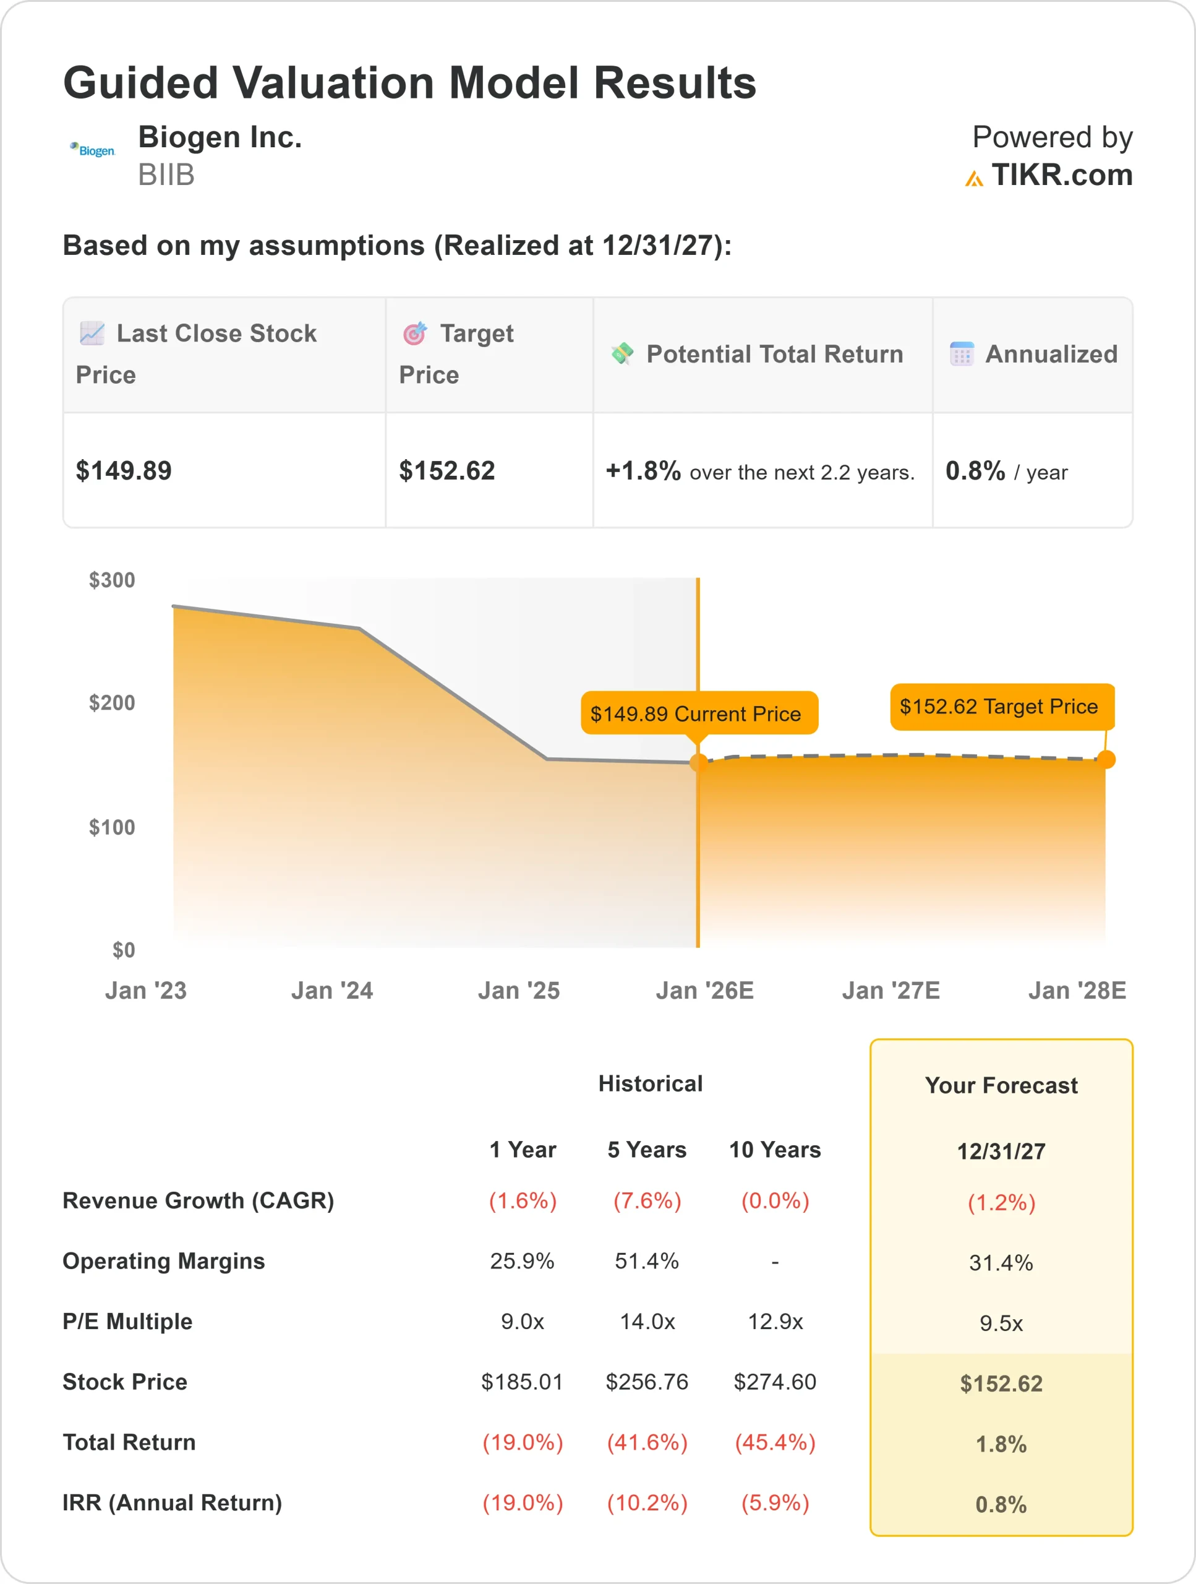Click the bullseye icon beside Target Price
This screenshot has height=1584, width=1196.
tap(415, 333)
